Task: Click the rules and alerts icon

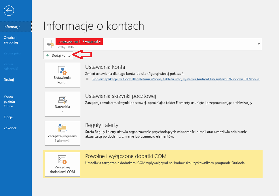Action: [62, 129]
